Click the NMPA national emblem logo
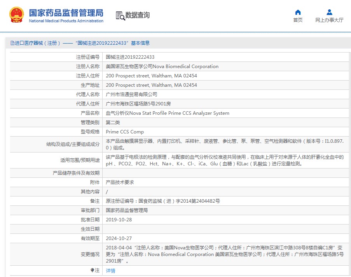 [x=17, y=15]
